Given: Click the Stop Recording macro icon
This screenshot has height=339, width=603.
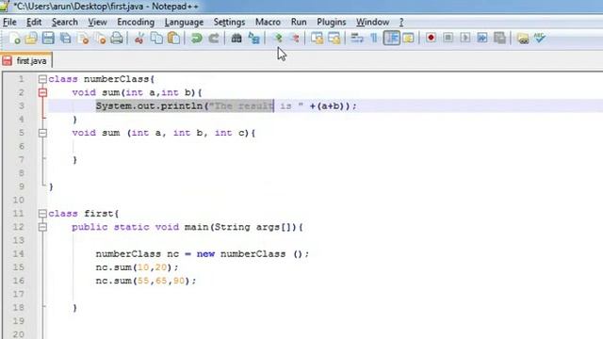Looking at the screenshot, I should (x=448, y=38).
